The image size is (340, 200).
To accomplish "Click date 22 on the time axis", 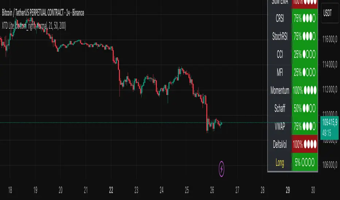I will click(x=111, y=190).
